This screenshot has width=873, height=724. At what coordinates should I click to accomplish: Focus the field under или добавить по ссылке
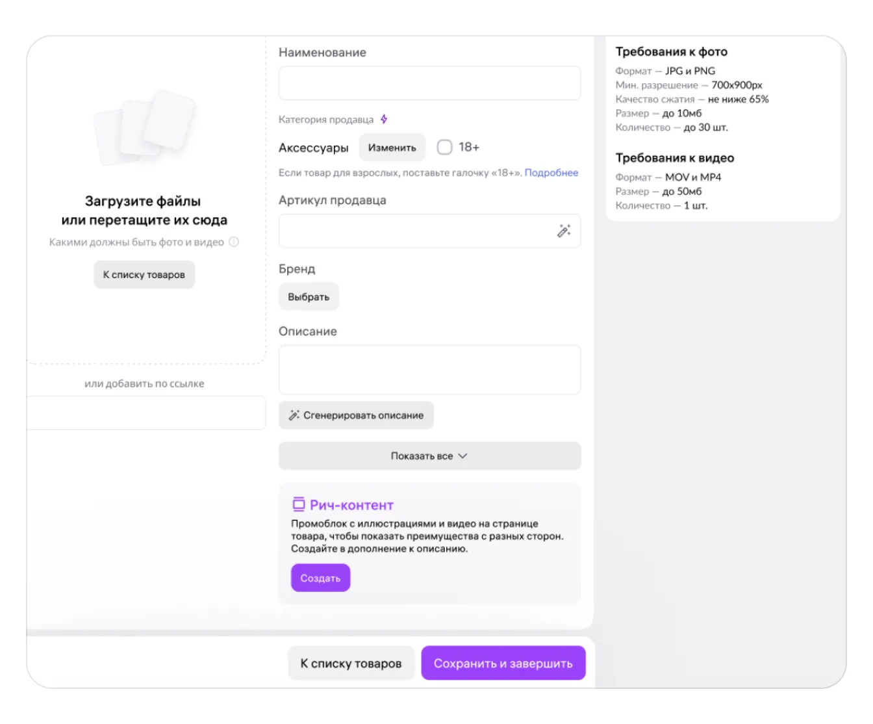146,413
